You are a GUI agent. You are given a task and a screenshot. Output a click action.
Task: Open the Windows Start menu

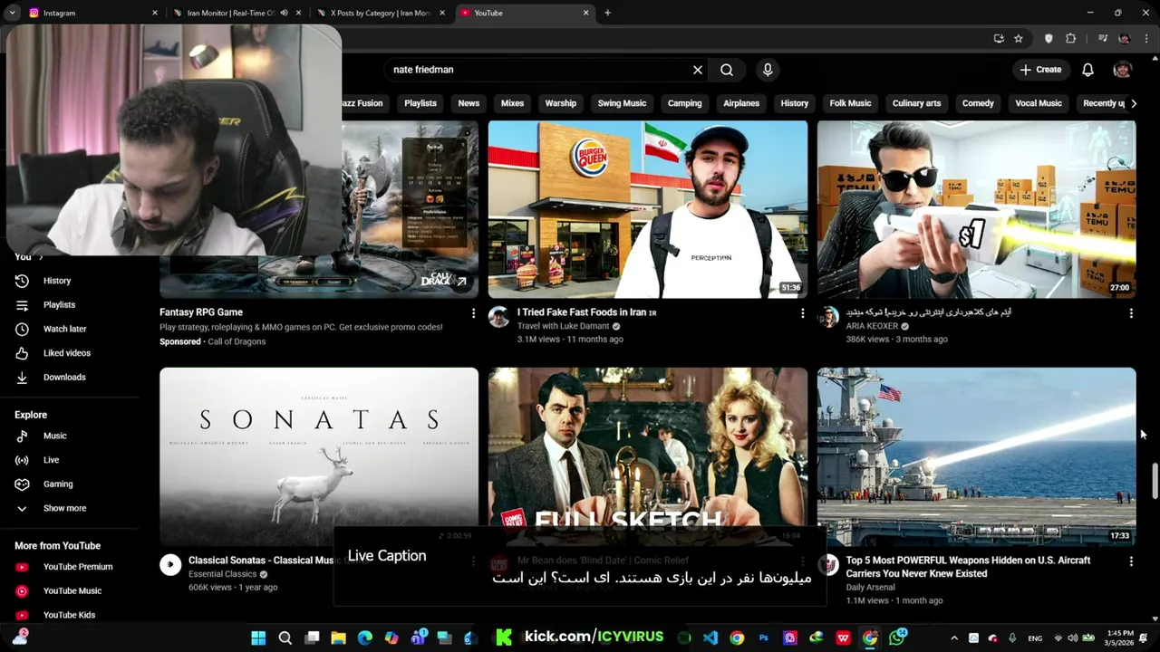coord(258,638)
